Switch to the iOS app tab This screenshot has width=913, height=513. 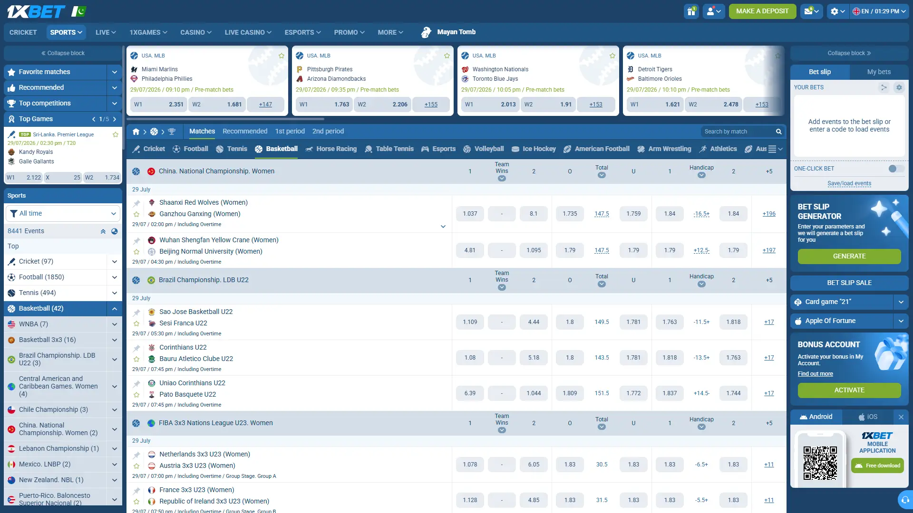868,417
